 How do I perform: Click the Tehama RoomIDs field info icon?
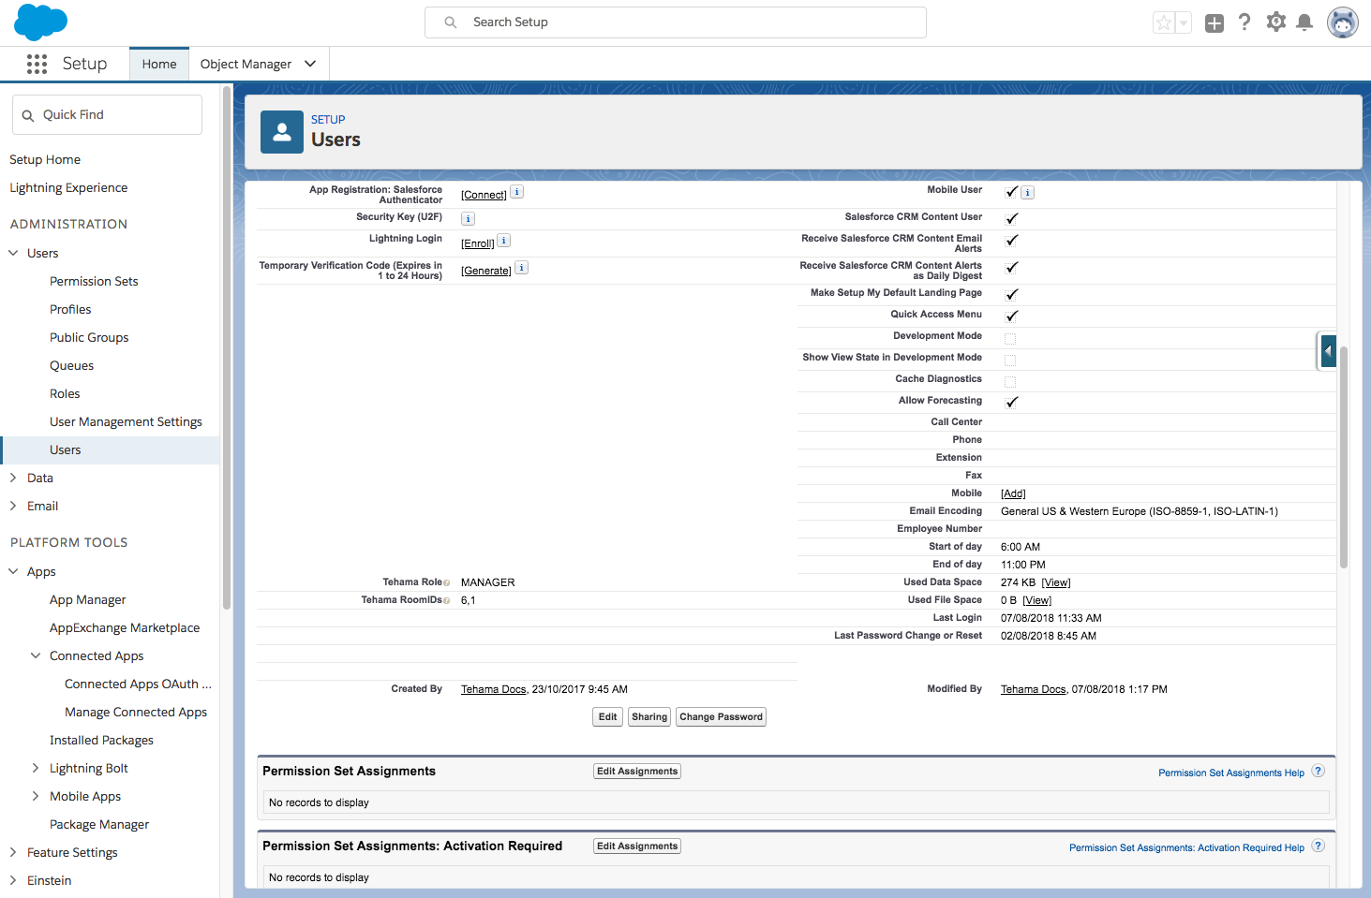tap(447, 601)
